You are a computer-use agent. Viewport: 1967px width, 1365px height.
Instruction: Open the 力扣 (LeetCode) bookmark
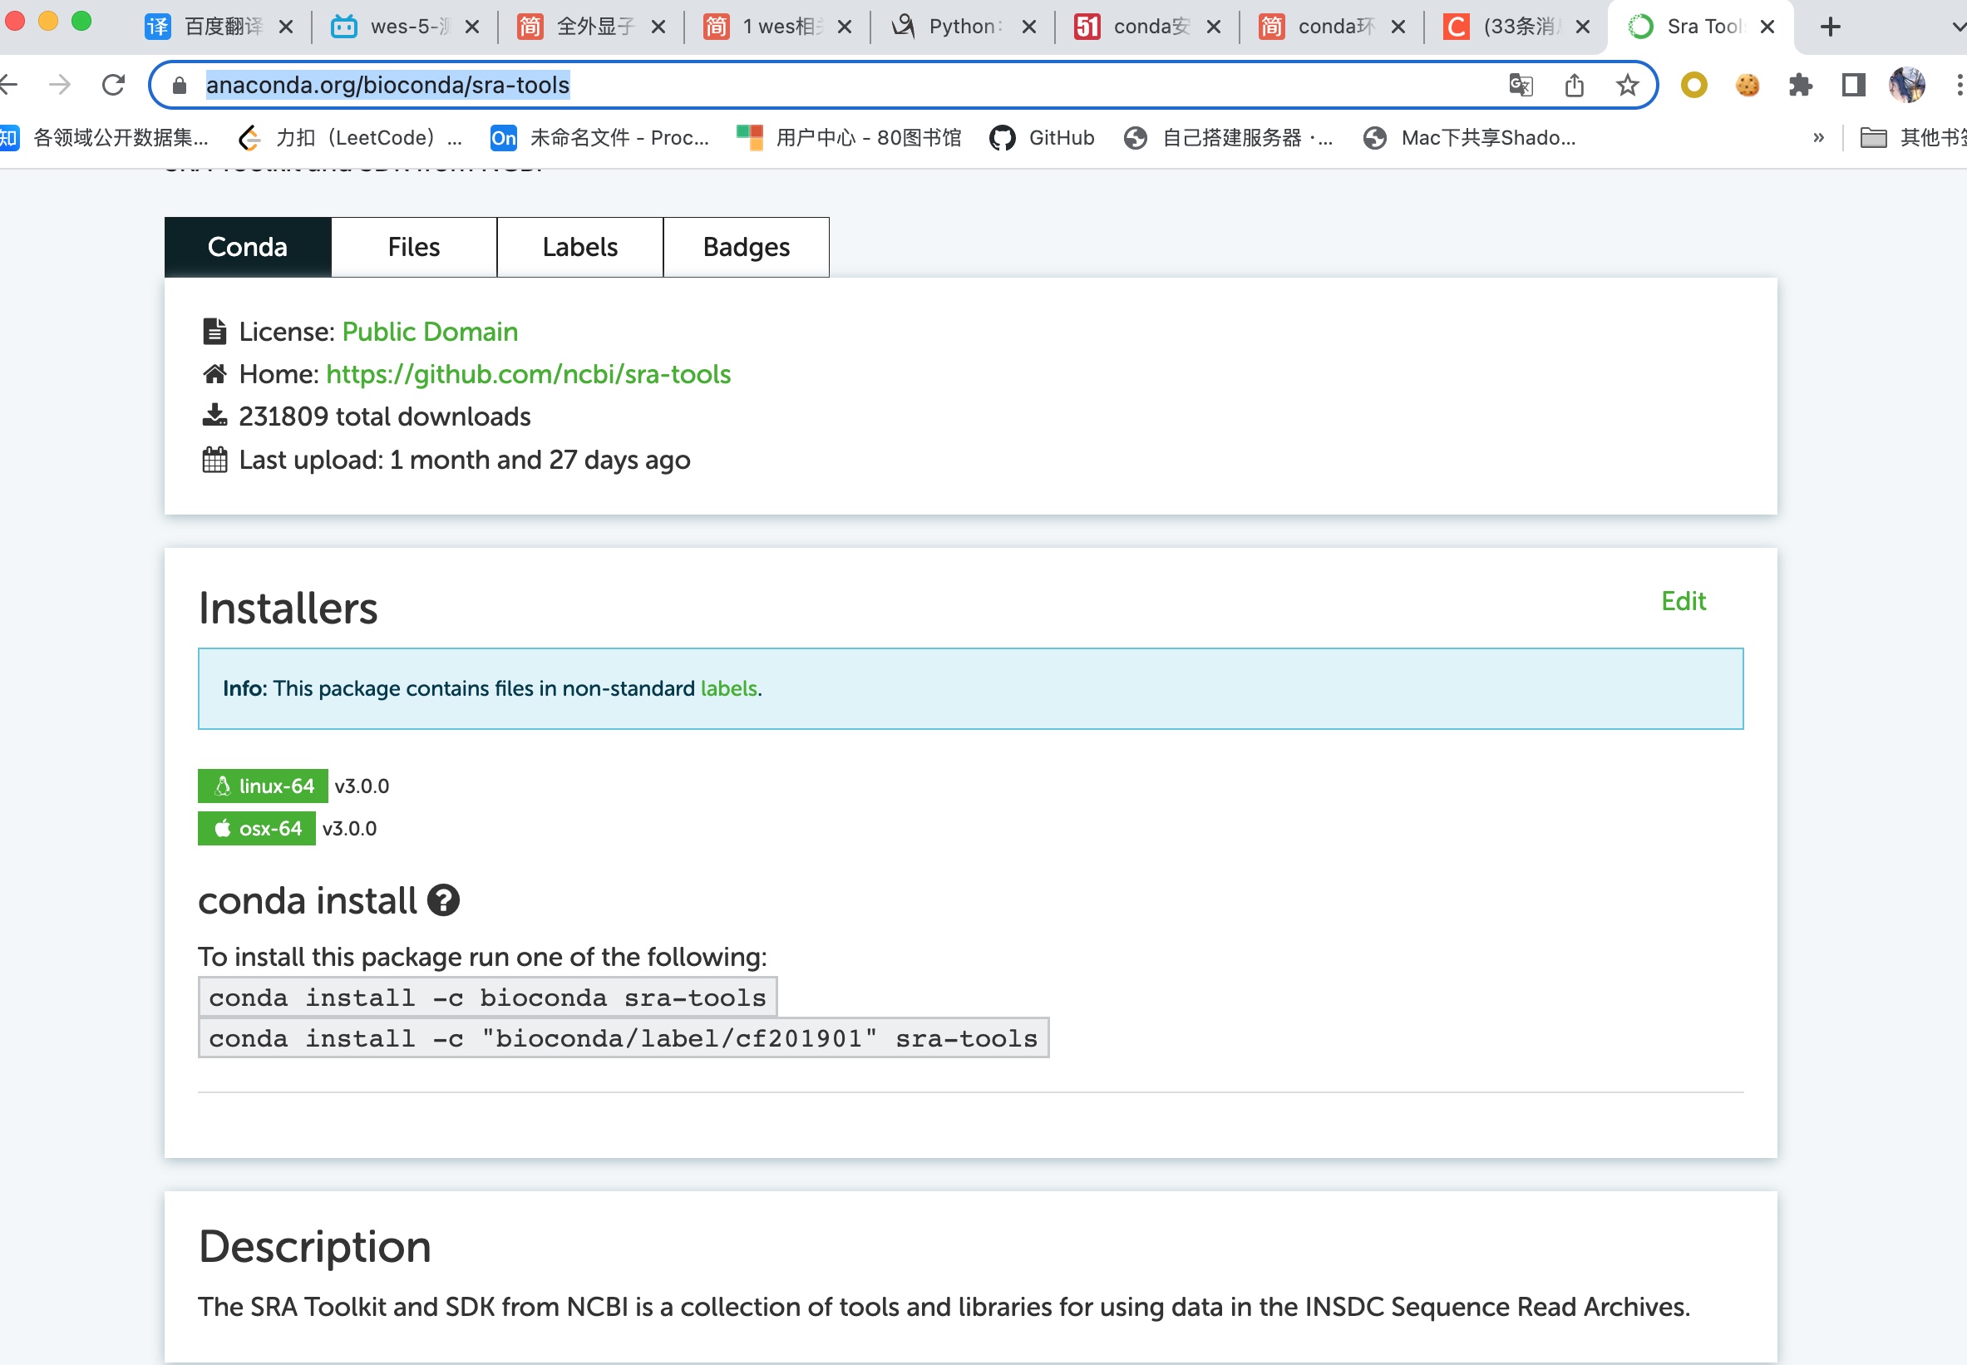pyautogui.click(x=351, y=138)
